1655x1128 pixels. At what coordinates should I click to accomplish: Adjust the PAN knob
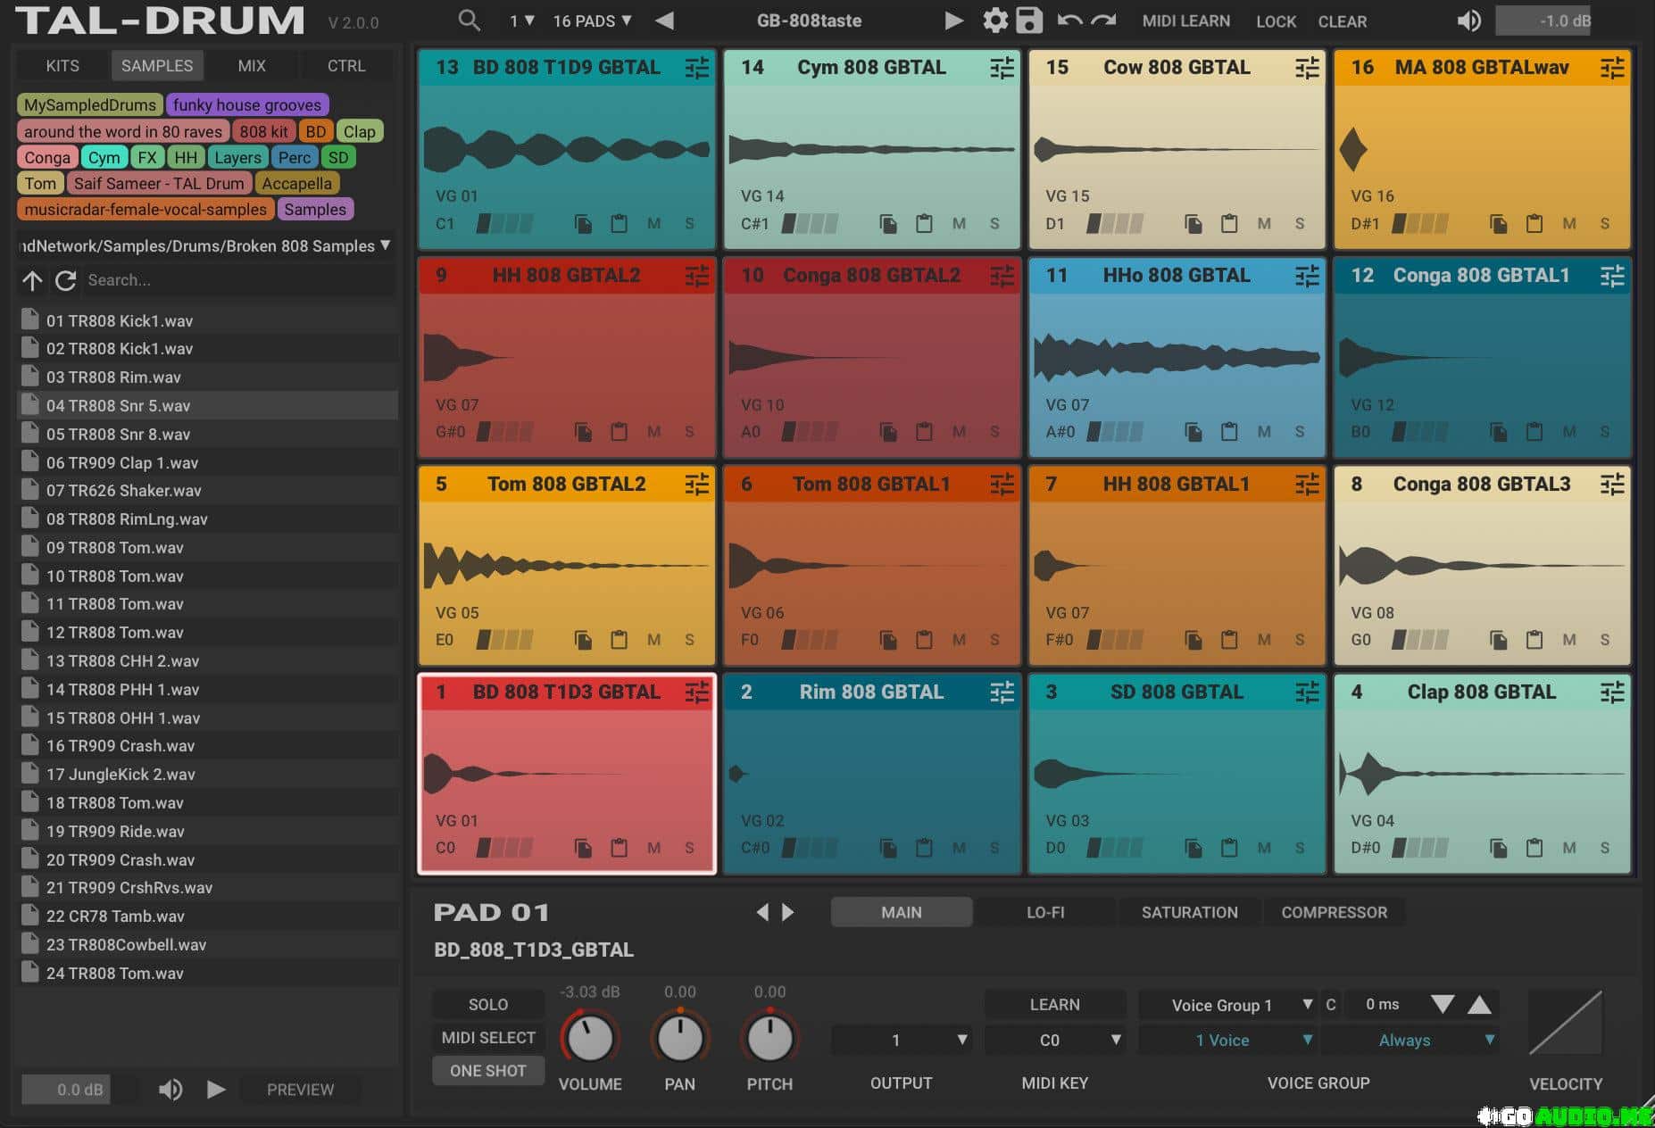[680, 1038]
